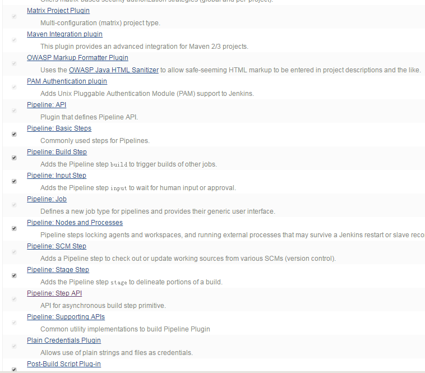425x373 pixels.
Task: Uncheck the Post-Build Script Plug-in checkbox
Action: 14,370
